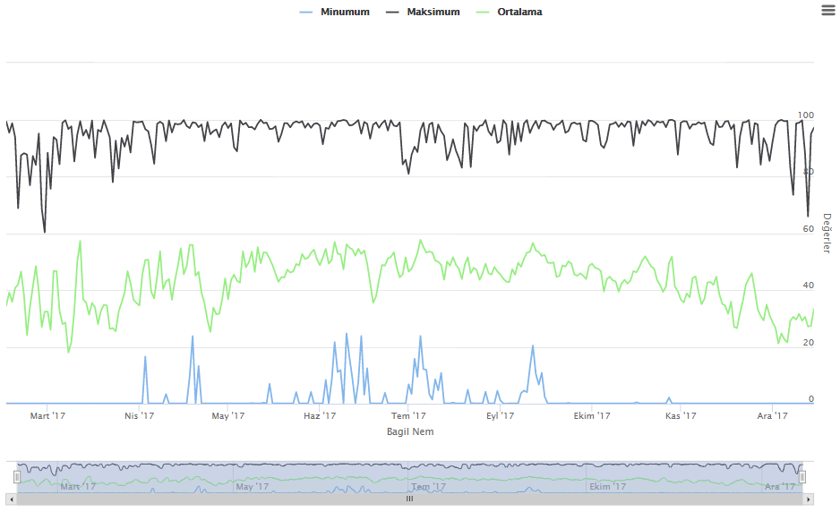
Task: Click the Değerler y-axis title
Action: pos(827,233)
